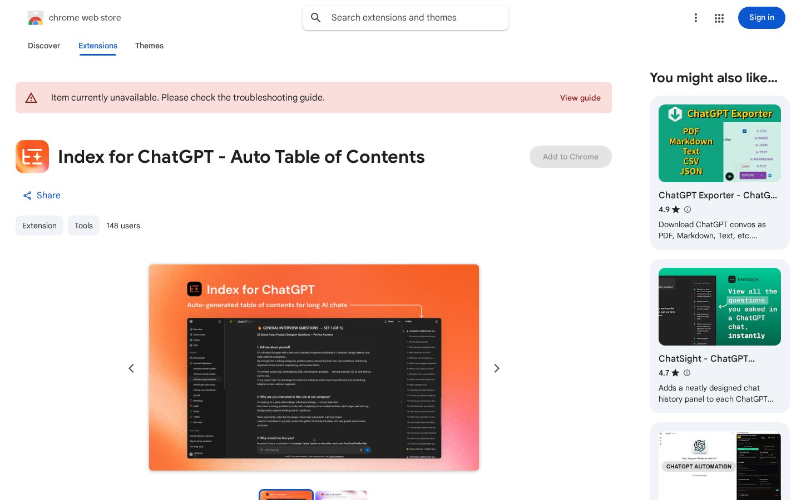801x500 pixels.
Task: Click the 'Item currently unavailable' message text
Action: [188, 98]
